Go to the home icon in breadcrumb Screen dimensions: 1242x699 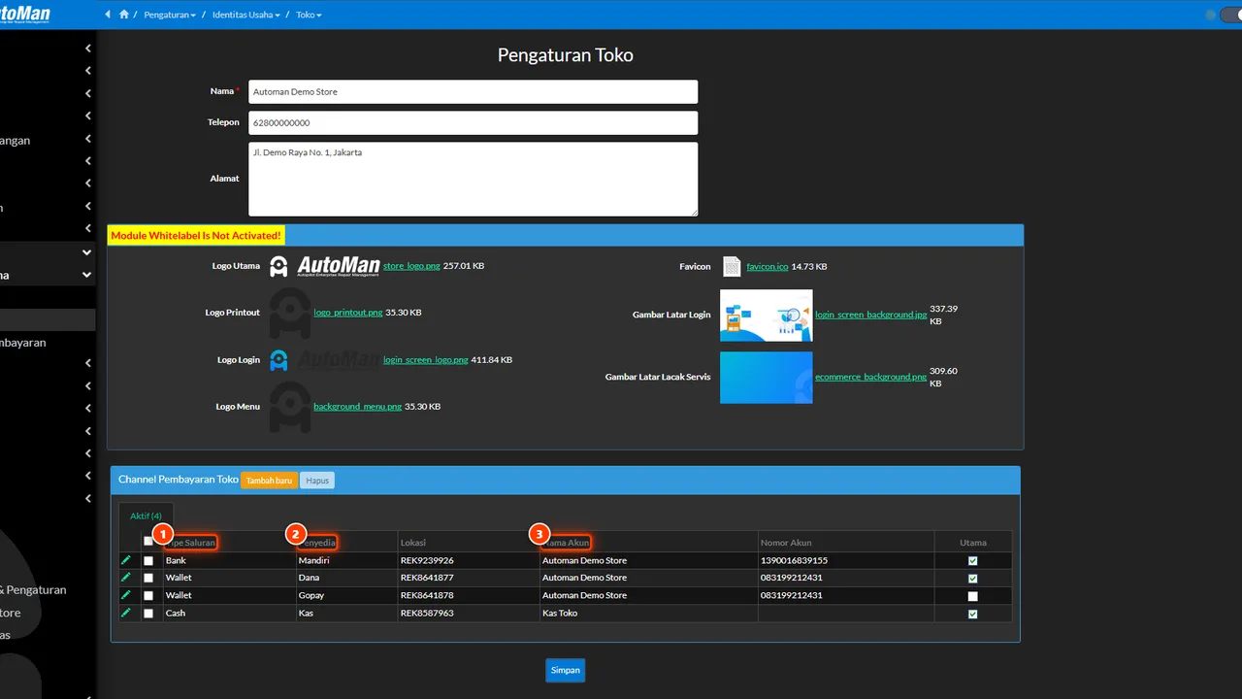point(123,15)
